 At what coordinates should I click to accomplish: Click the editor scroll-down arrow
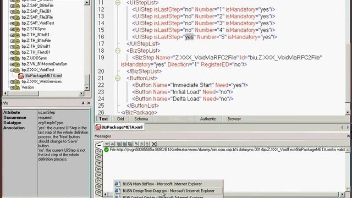pos(348,112)
